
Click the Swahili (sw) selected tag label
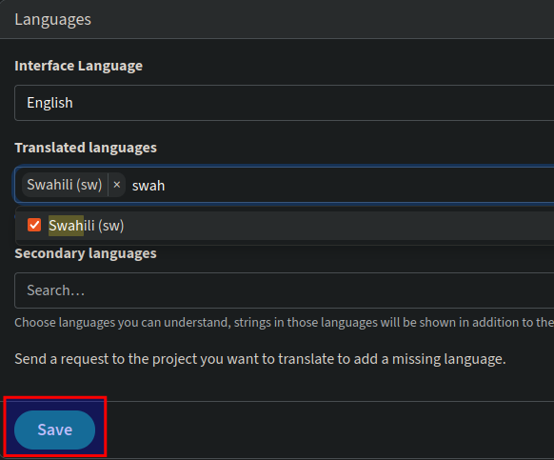[65, 185]
